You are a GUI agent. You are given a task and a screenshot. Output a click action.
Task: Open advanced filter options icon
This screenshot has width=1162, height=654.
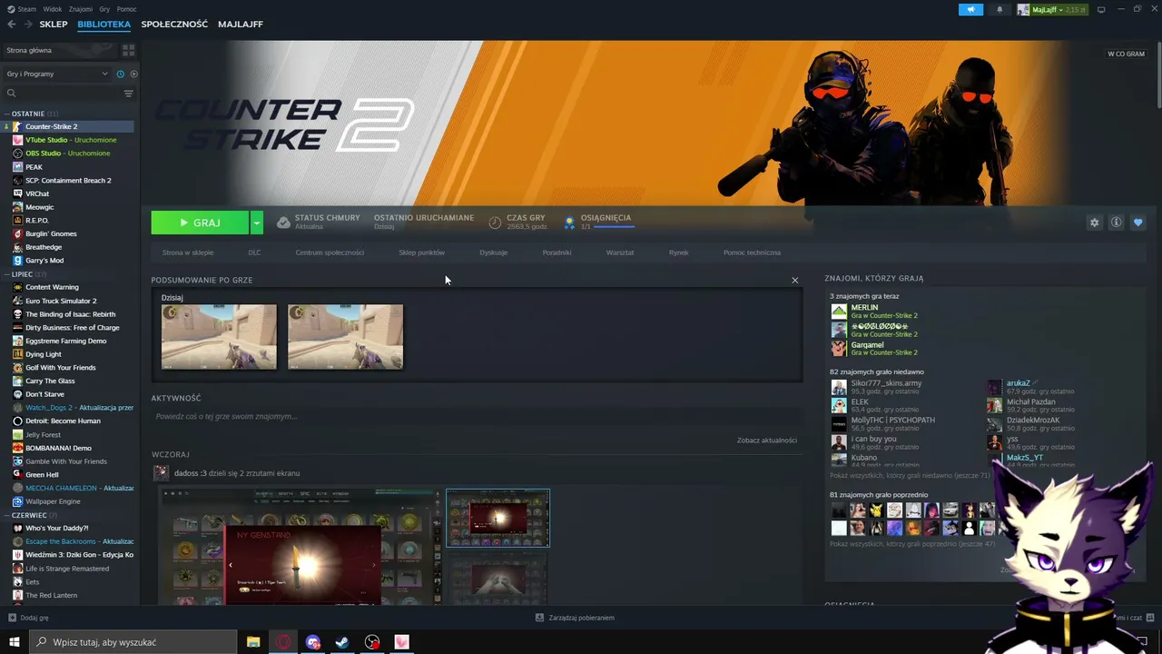128,94
